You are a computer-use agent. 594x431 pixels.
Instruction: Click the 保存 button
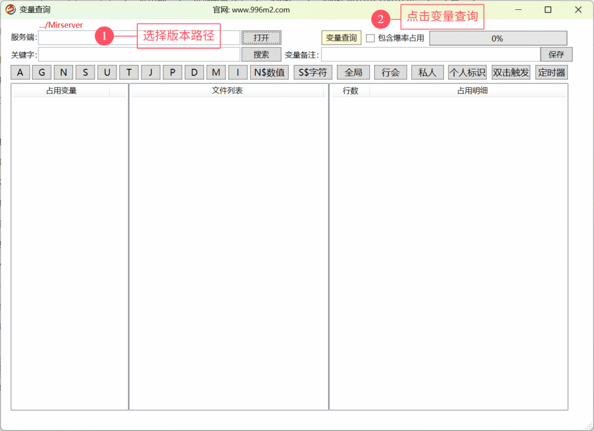point(556,55)
